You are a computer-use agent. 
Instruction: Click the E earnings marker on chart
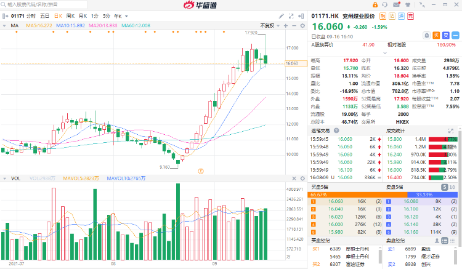pos(201,171)
